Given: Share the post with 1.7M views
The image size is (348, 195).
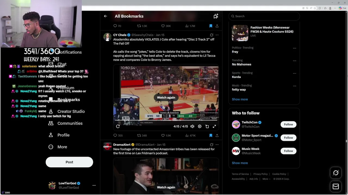Looking at the screenshot, I should [217, 26].
